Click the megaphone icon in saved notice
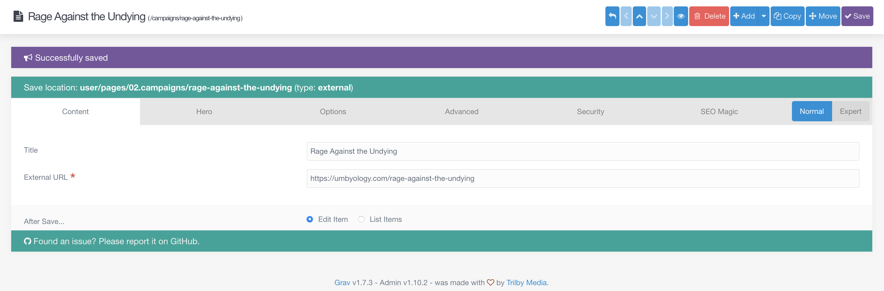Viewport: 884px width, 291px height. pos(28,58)
